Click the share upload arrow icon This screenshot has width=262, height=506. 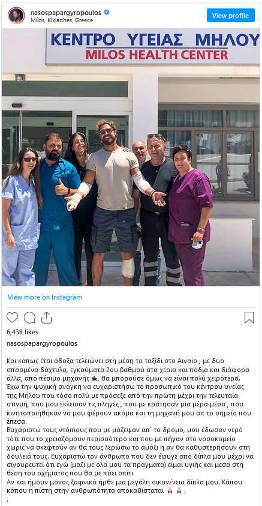click(x=47, y=318)
